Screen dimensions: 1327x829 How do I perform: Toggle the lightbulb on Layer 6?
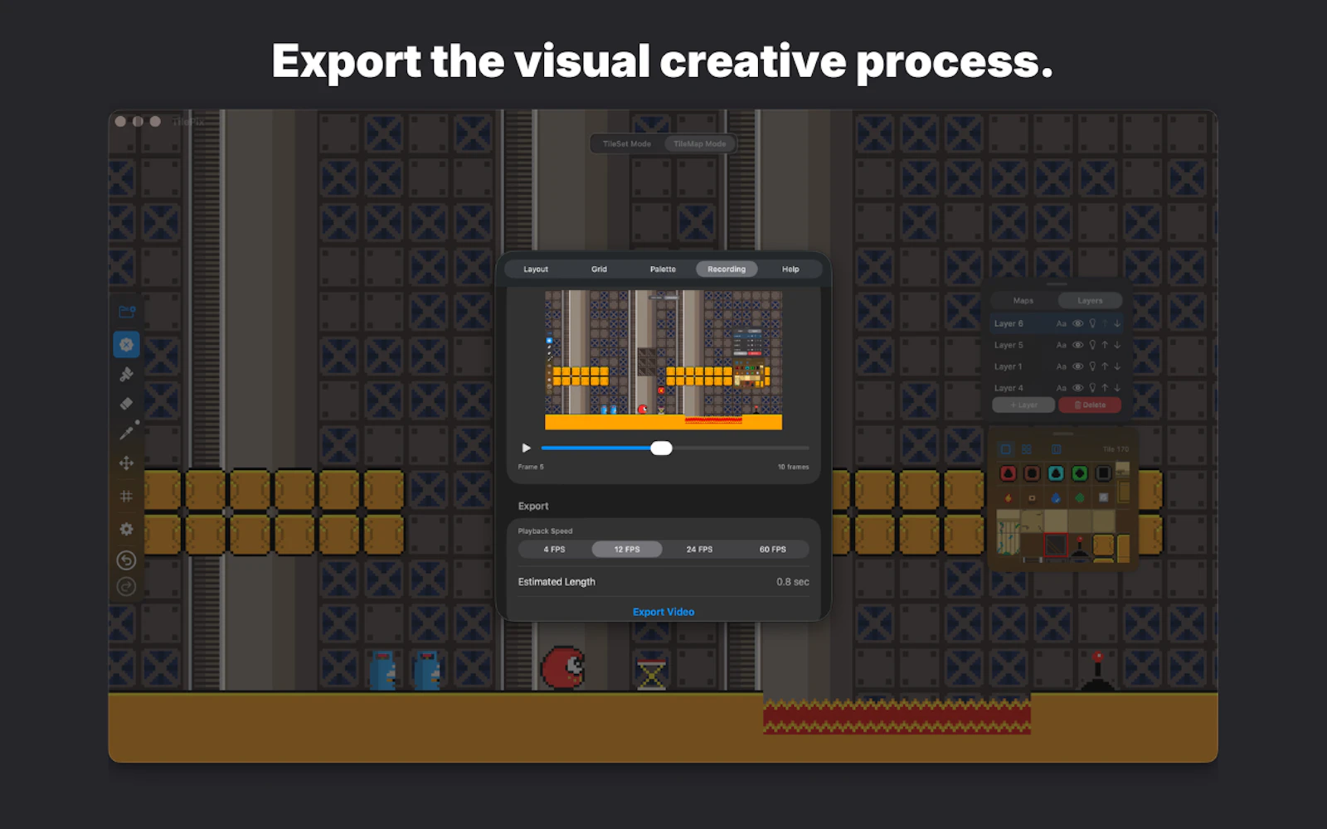click(1092, 323)
